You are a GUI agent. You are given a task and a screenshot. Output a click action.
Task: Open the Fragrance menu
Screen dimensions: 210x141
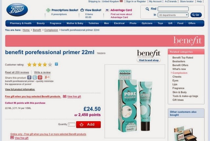point(55,23)
